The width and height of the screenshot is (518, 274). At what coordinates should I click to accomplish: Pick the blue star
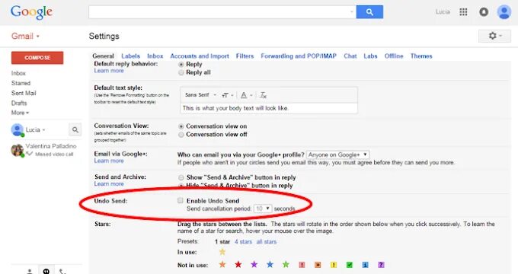270,264
